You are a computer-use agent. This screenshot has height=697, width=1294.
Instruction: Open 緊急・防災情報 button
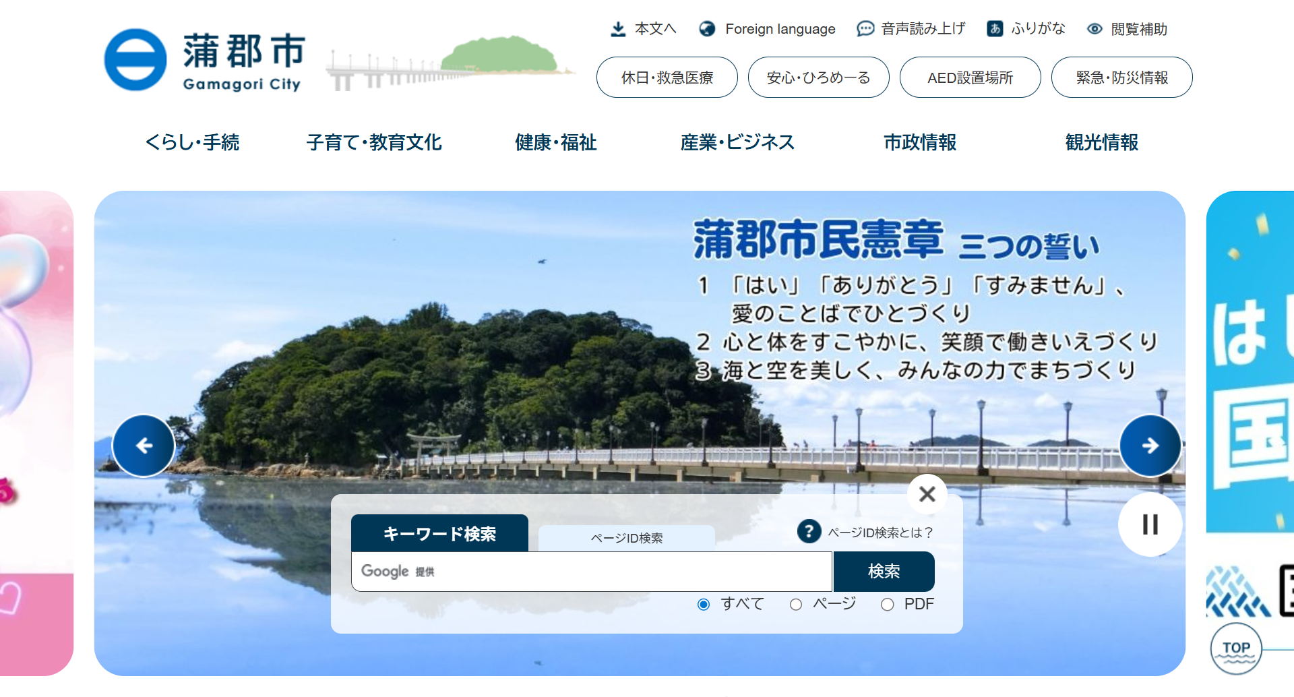click(1122, 78)
